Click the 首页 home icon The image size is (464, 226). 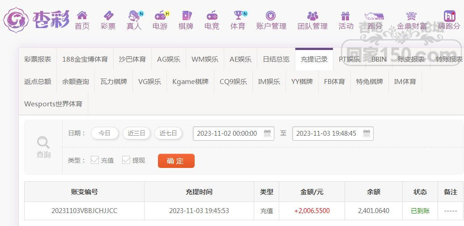coord(82,16)
